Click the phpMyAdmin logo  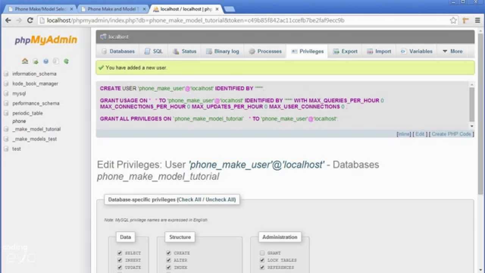click(x=46, y=40)
